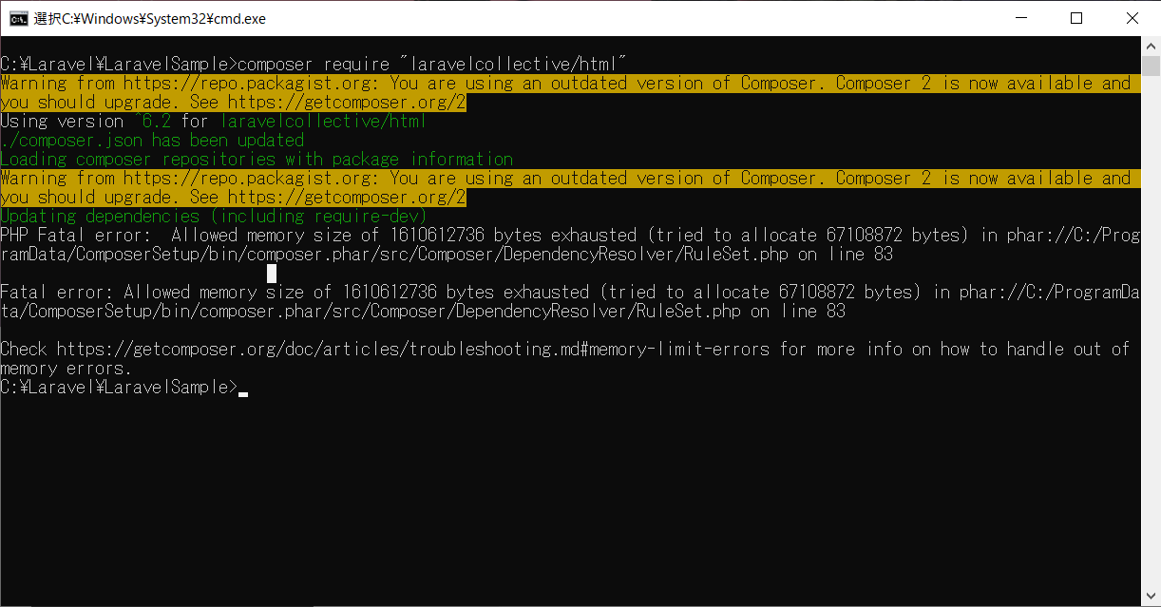Image resolution: width=1161 pixels, height=607 pixels.
Task: Minimize the command prompt window
Action: tap(1020, 18)
